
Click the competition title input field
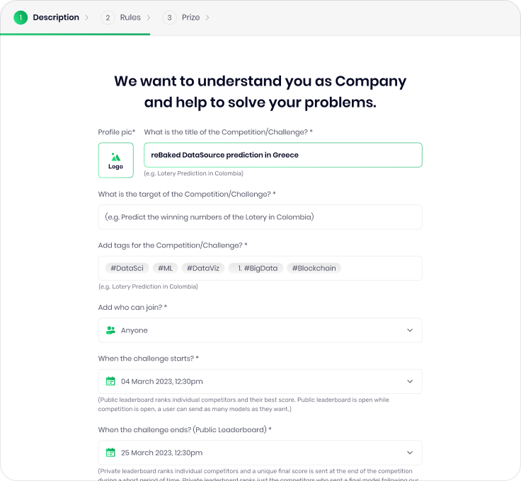pos(282,155)
